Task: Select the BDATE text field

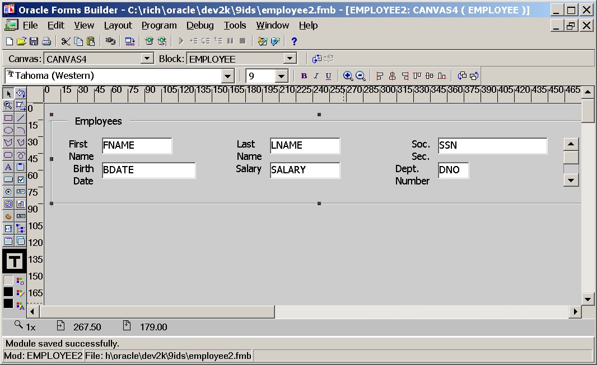Action: [x=149, y=170]
